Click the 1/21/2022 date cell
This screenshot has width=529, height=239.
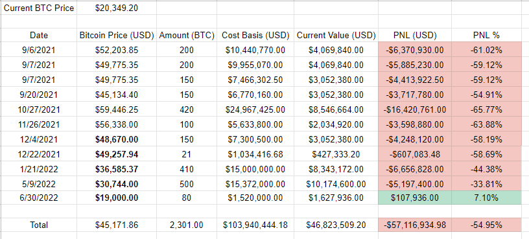(39, 169)
